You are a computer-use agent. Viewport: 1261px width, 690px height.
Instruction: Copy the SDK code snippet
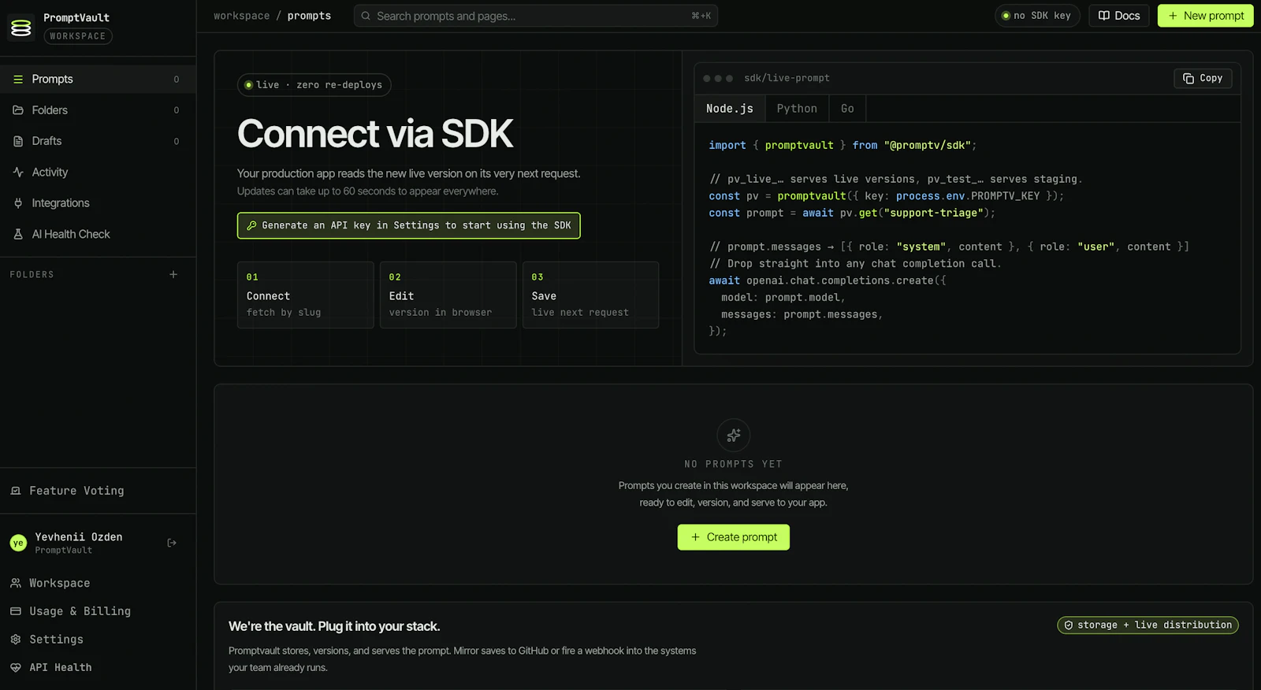tap(1203, 78)
